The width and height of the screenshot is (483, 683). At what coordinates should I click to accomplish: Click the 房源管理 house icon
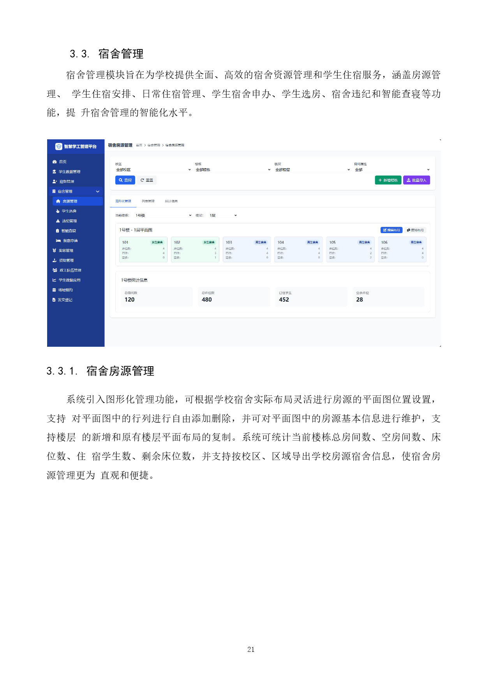(58, 201)
